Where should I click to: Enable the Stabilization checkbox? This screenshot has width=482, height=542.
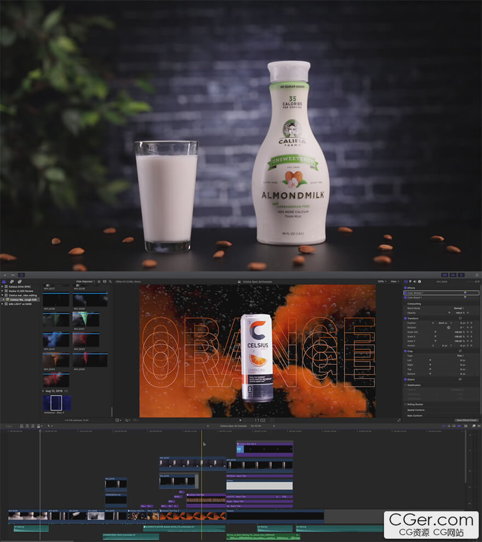coord(405,385)
